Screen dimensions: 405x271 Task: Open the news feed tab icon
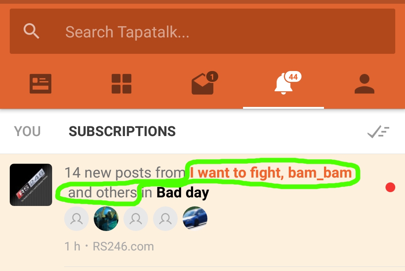pos(40,84)
